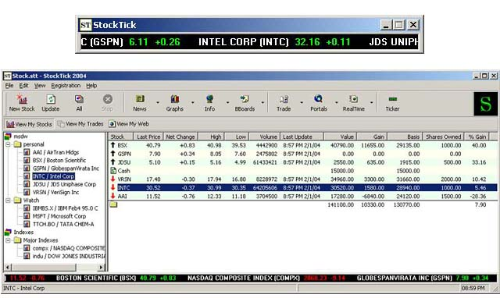The height and width of the screenshot is (298, 500).
Task: Open the RealTime dropdown arrow
Action: coord(372,102)
